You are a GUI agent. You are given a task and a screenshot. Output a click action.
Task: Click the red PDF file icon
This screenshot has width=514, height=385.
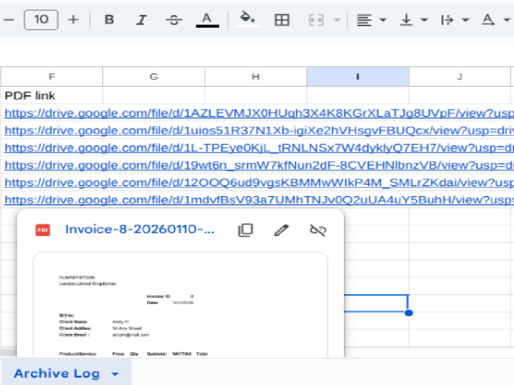[43, 230]
